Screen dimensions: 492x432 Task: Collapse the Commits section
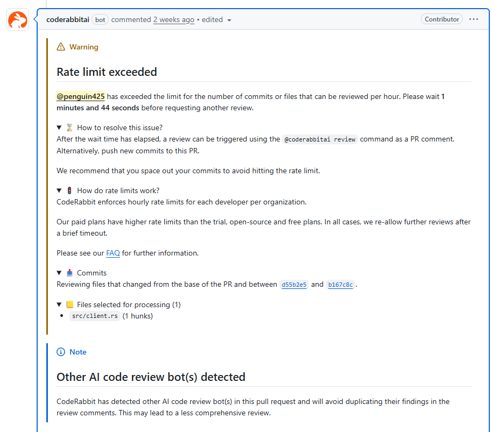click(59, 273)
